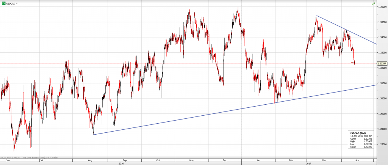
Task: Click the green Fx instrument icon
Action: tap(3, 3)
